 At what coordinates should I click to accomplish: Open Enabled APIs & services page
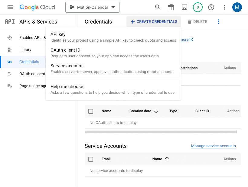[x=32, y=38]
